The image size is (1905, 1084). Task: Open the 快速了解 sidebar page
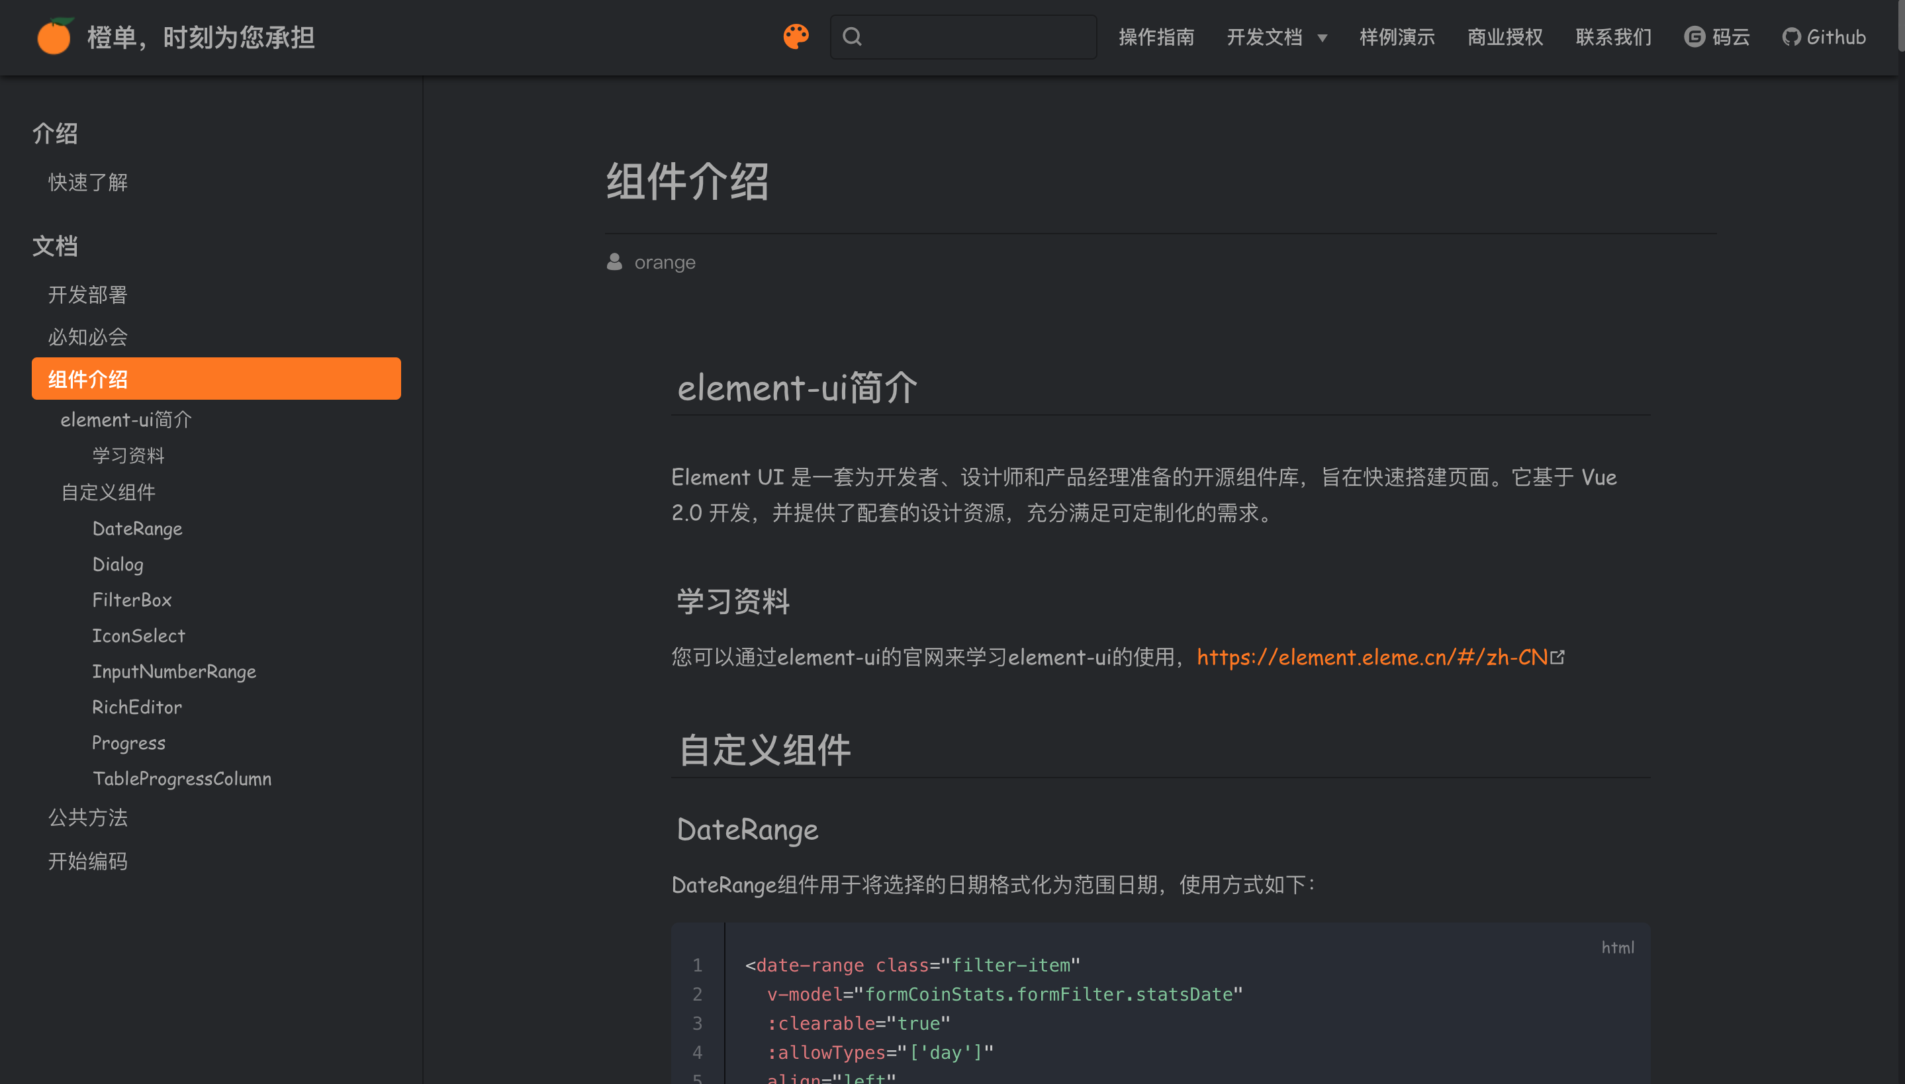coord(88,183)
